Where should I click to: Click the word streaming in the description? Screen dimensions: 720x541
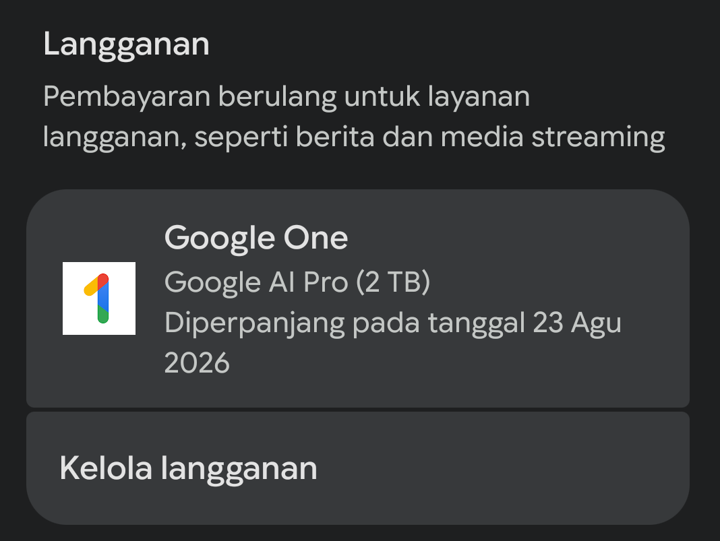click(598, 137)
